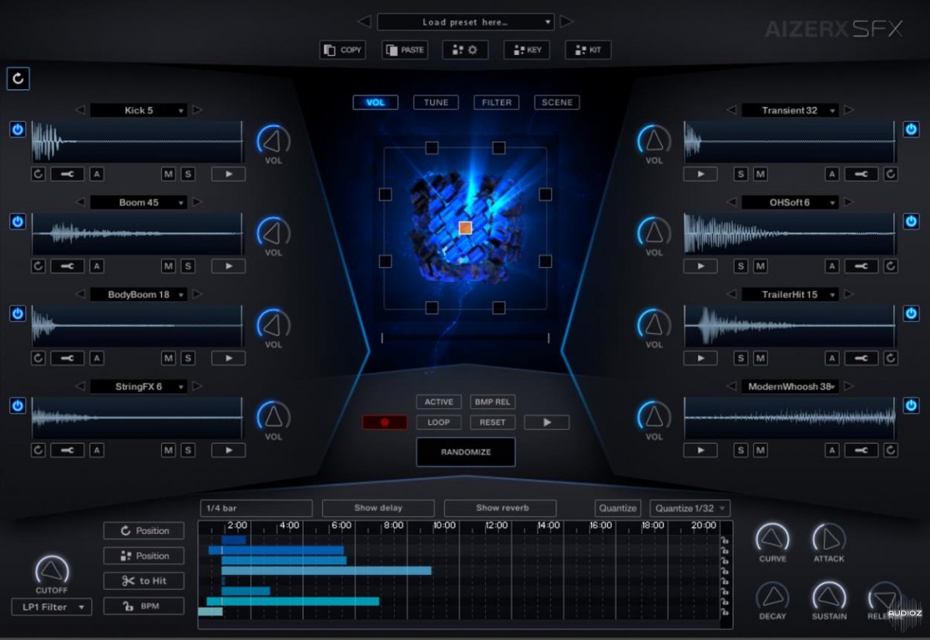Click the scissors to Hit button
The width and height of the screenshot is (930, 640).
(x=144, y=580)
